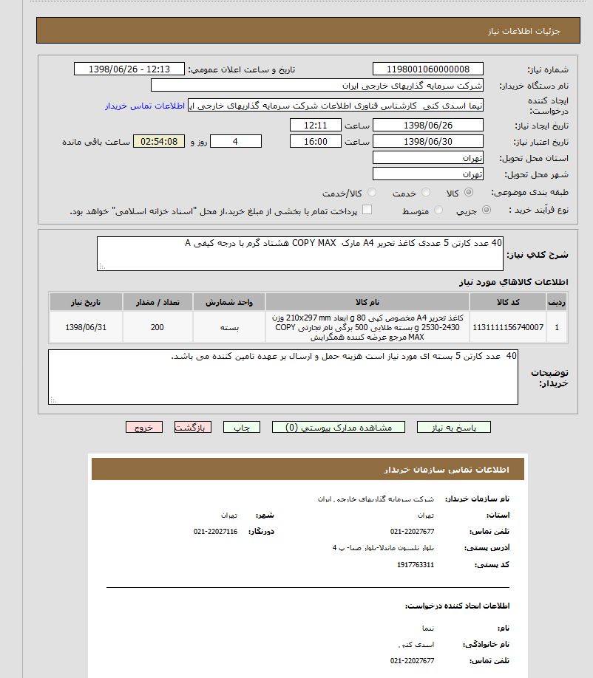Screen dimensions: 593x678
Task: Open the 'اطلاعات تماس خریدار' link
Action: [x=145, y=106]
